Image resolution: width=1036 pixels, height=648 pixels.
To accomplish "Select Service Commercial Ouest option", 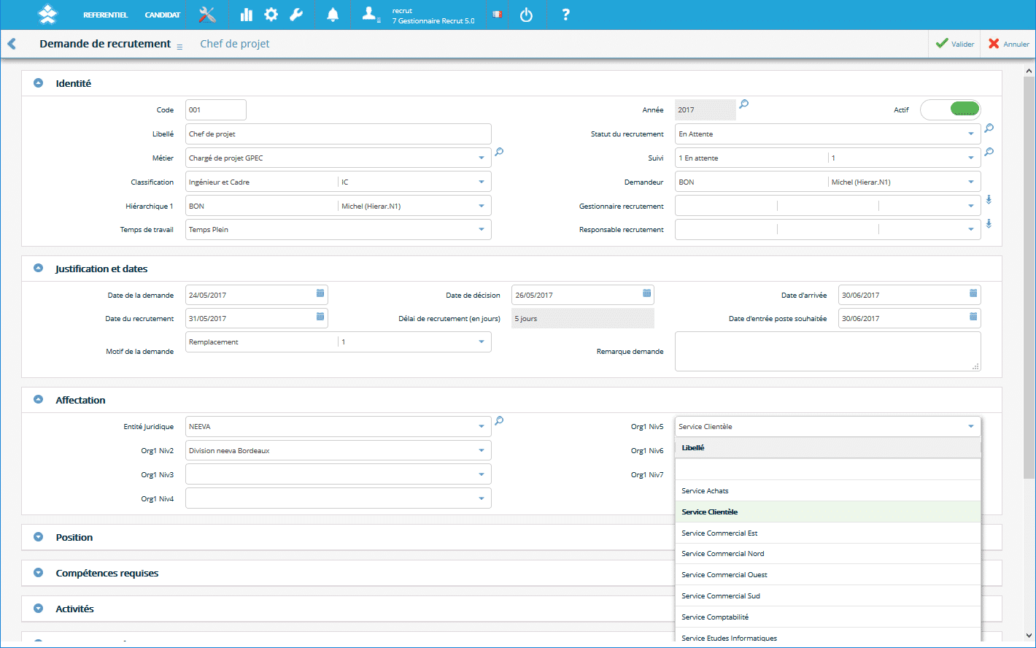I will click(x=828, y=574).
